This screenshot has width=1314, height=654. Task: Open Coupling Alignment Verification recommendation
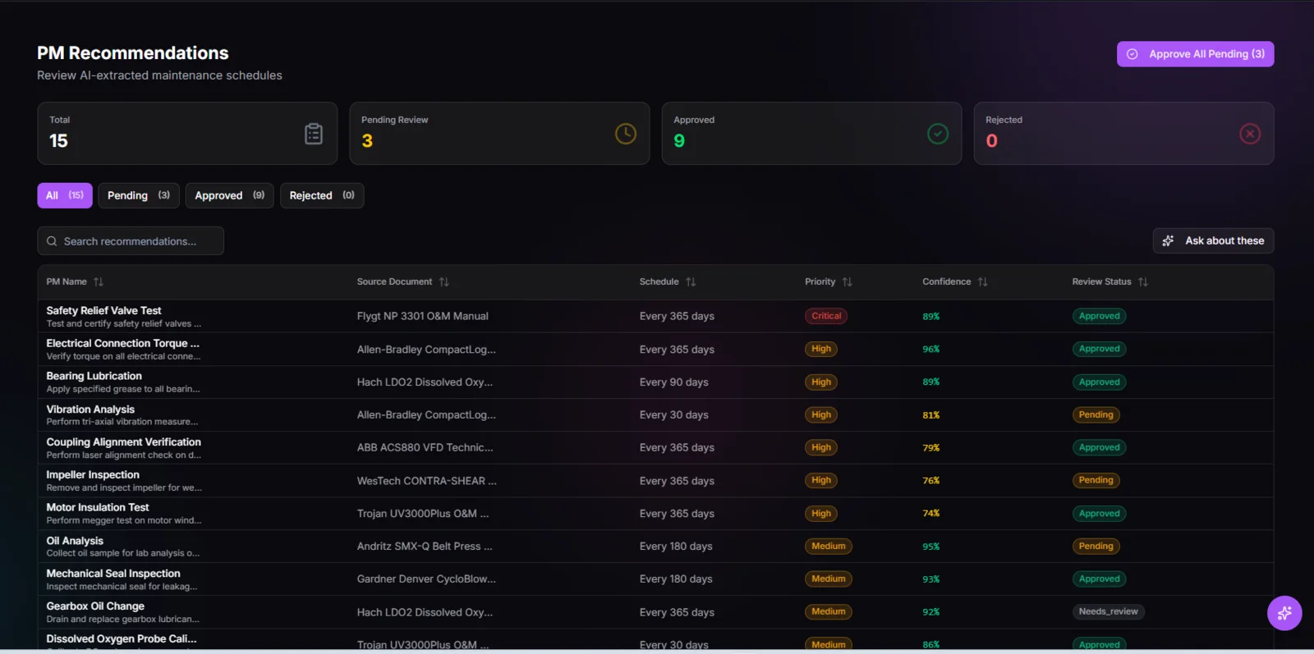coord(655,447)
